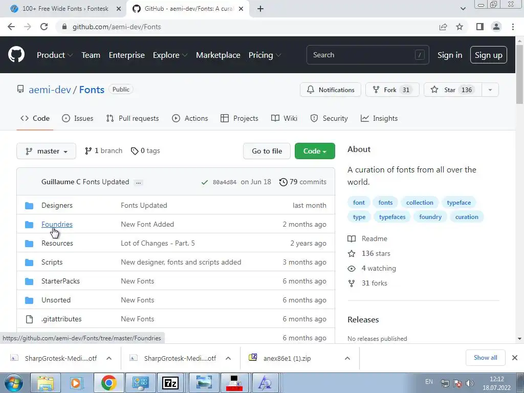Open the Foundries folder link
Image resolution: width=524 pixels, height=393 pixels.
pyautogui.click(x=57, y=224)
